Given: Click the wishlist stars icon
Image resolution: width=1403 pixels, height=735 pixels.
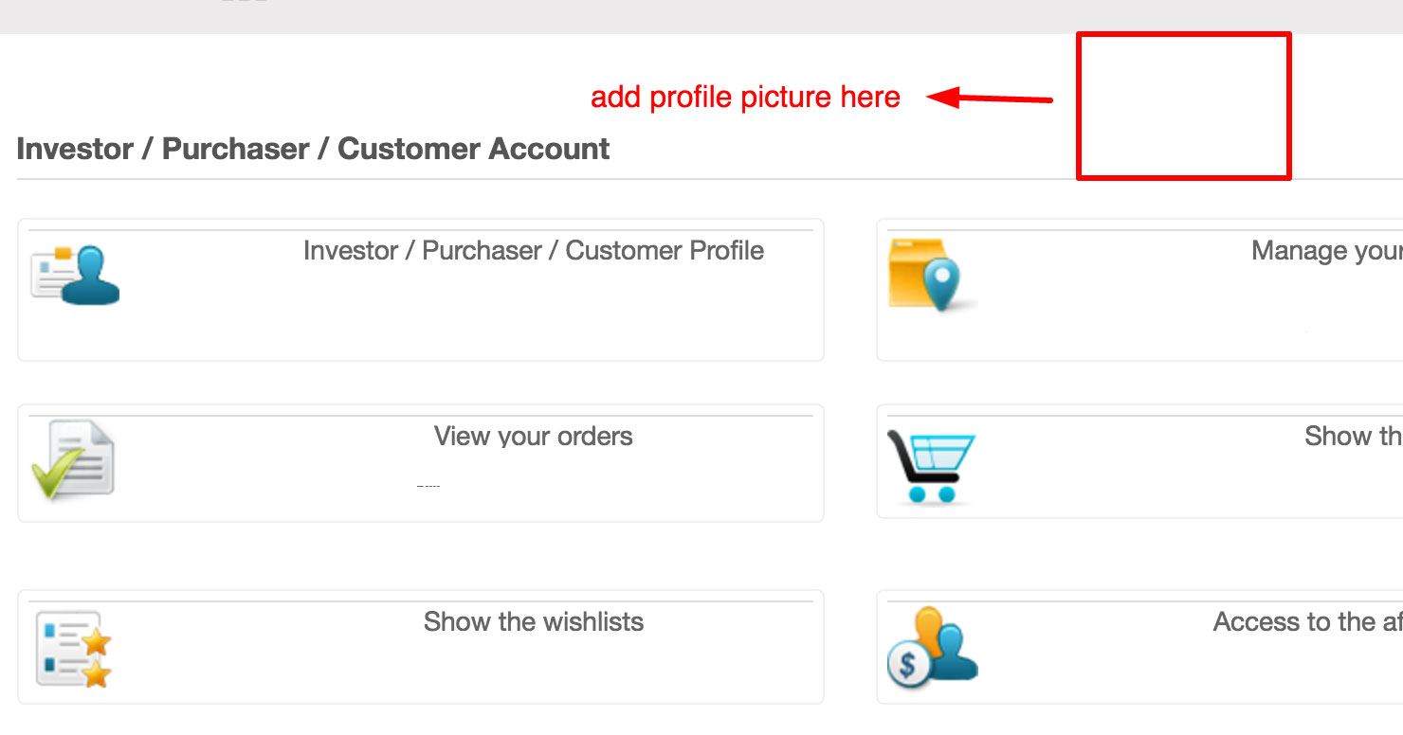Looking at the screenshot, I should pyautogui.click(x=74, y=649).
